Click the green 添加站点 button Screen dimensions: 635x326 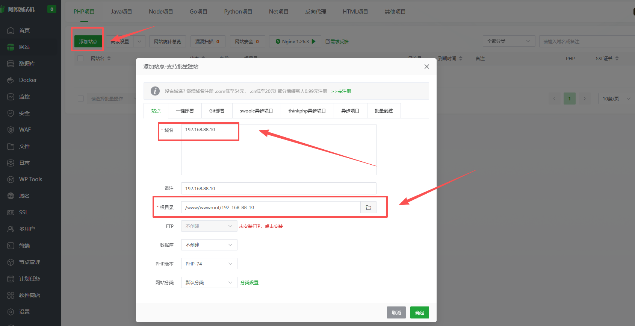pos(88,41)
